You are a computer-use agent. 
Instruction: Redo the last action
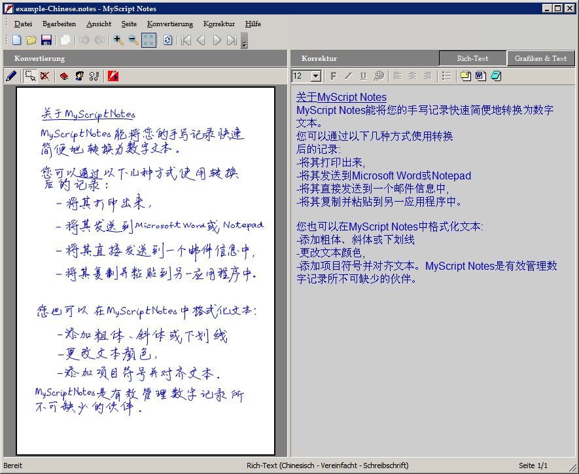(x=99, y=40)
